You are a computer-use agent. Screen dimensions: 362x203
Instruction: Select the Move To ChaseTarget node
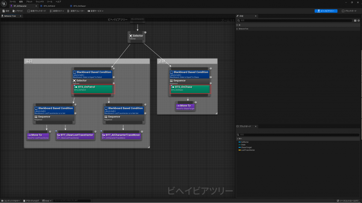point(185,106)
